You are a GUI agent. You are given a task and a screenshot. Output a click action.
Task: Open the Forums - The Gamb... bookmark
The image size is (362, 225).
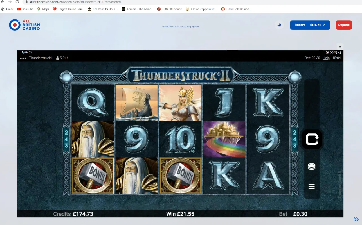click(x=138, y=9)
